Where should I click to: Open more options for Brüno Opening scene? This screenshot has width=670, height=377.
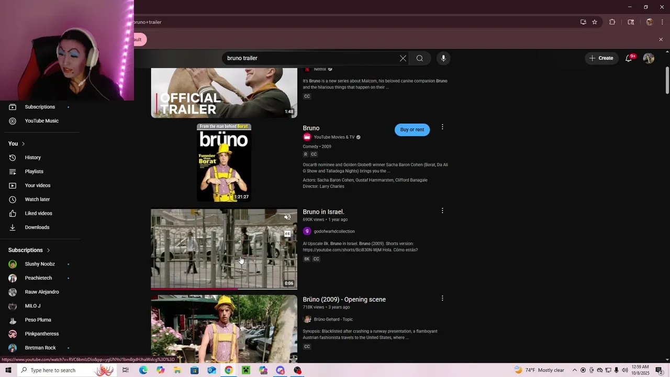click(442, 298)
